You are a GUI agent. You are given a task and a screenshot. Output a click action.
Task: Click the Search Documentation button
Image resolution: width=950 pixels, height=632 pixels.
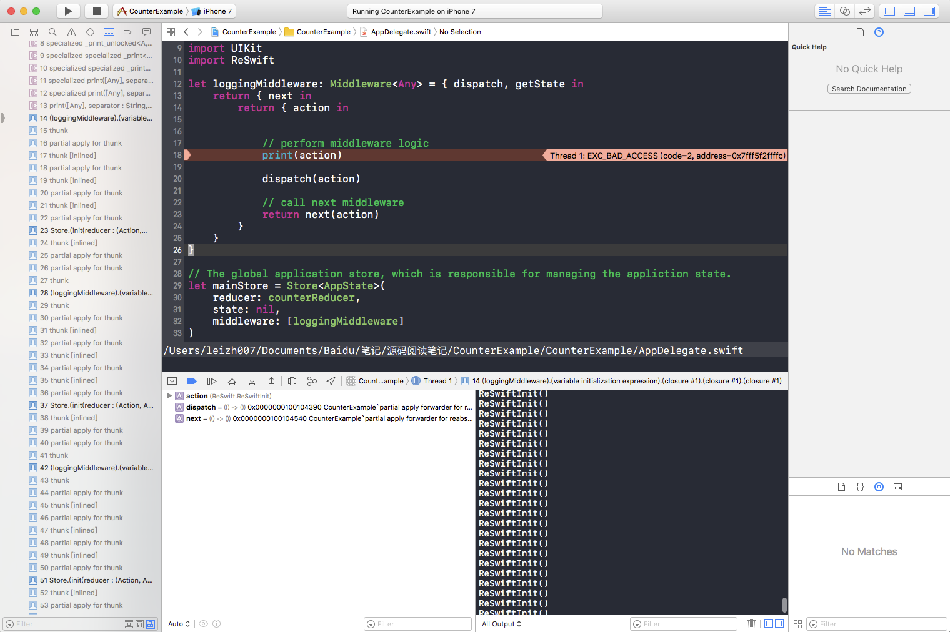(869, 89)
